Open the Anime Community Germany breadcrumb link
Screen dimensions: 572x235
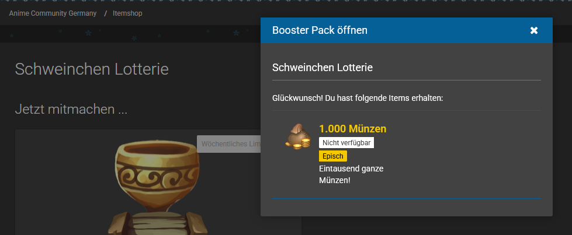(53, 13)
